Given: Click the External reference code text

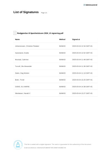Looking at the screenshot, I should (45, 148).
